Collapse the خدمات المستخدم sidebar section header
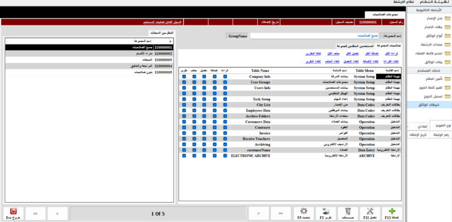Image resolution: width=452 pixels, height=222 pixels. (429, 70)
